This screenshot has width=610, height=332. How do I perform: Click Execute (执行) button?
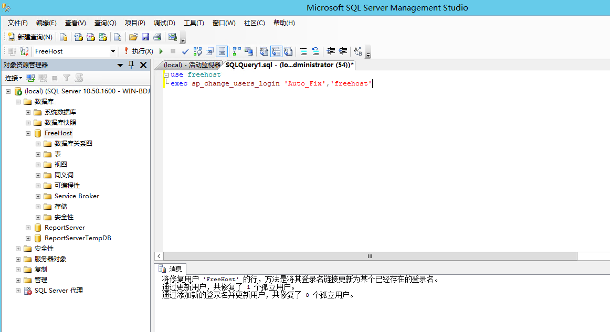139,51
